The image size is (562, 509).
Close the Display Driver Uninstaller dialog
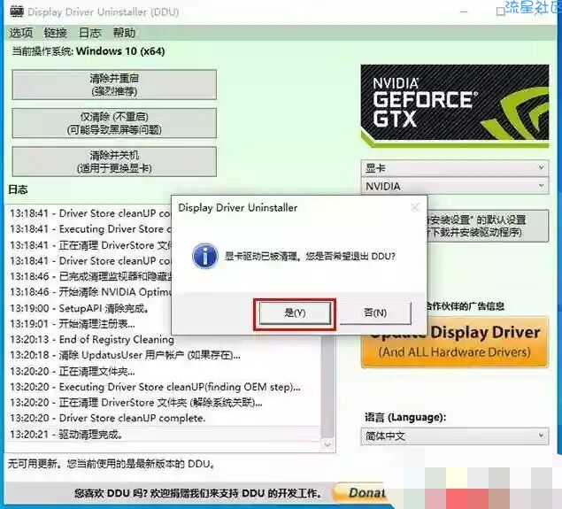point(415,207)
